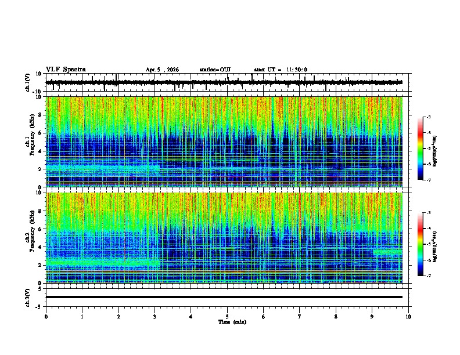Click the "ch.3(V)" axis label
460x355 pixels.
click(28, 298)
